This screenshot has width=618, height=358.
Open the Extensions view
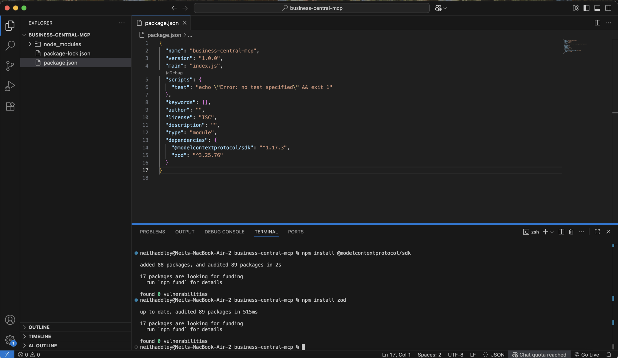click(x=10, y=106)
